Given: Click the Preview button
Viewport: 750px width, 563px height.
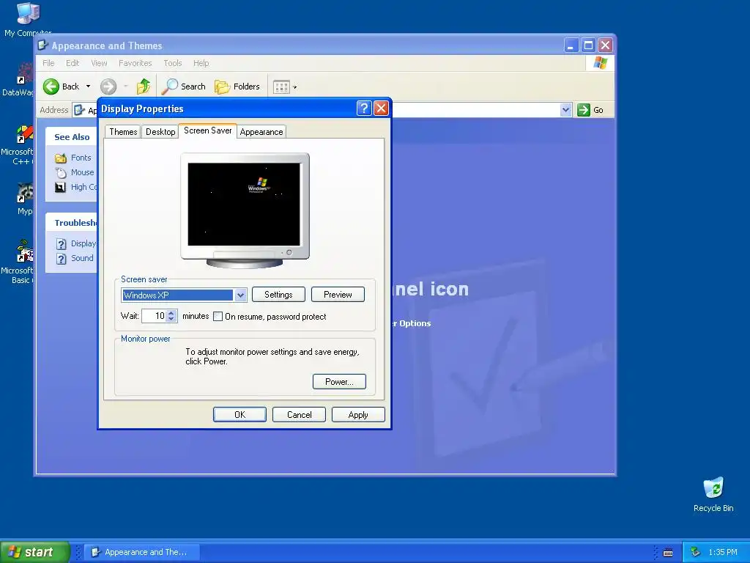Looking at the screenshot, I should pos(338,295).
